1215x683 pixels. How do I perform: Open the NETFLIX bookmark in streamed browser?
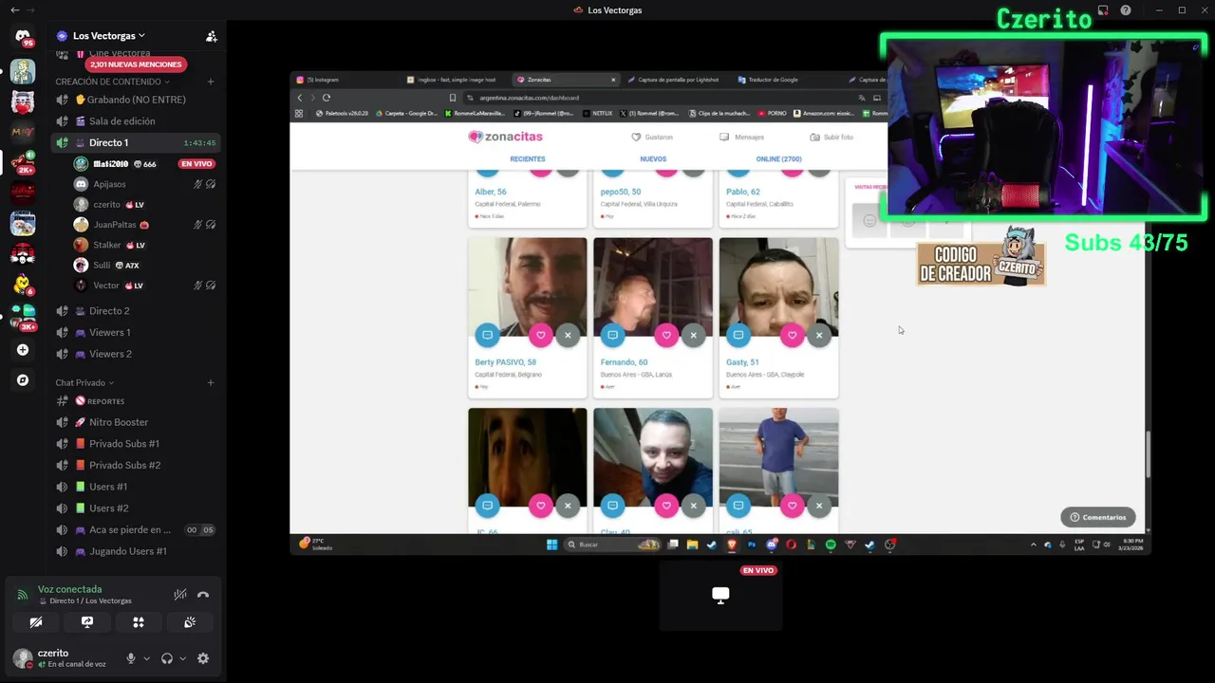pyautogui.click(x=598, y=113)
